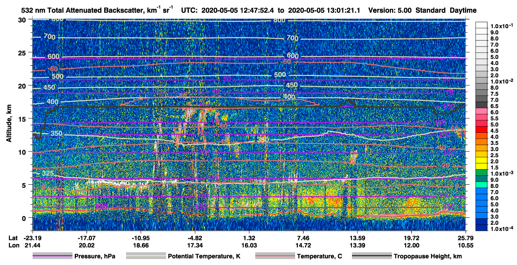
Task: Click the 'Version: 5.00' label
Action: click(390, 11)
